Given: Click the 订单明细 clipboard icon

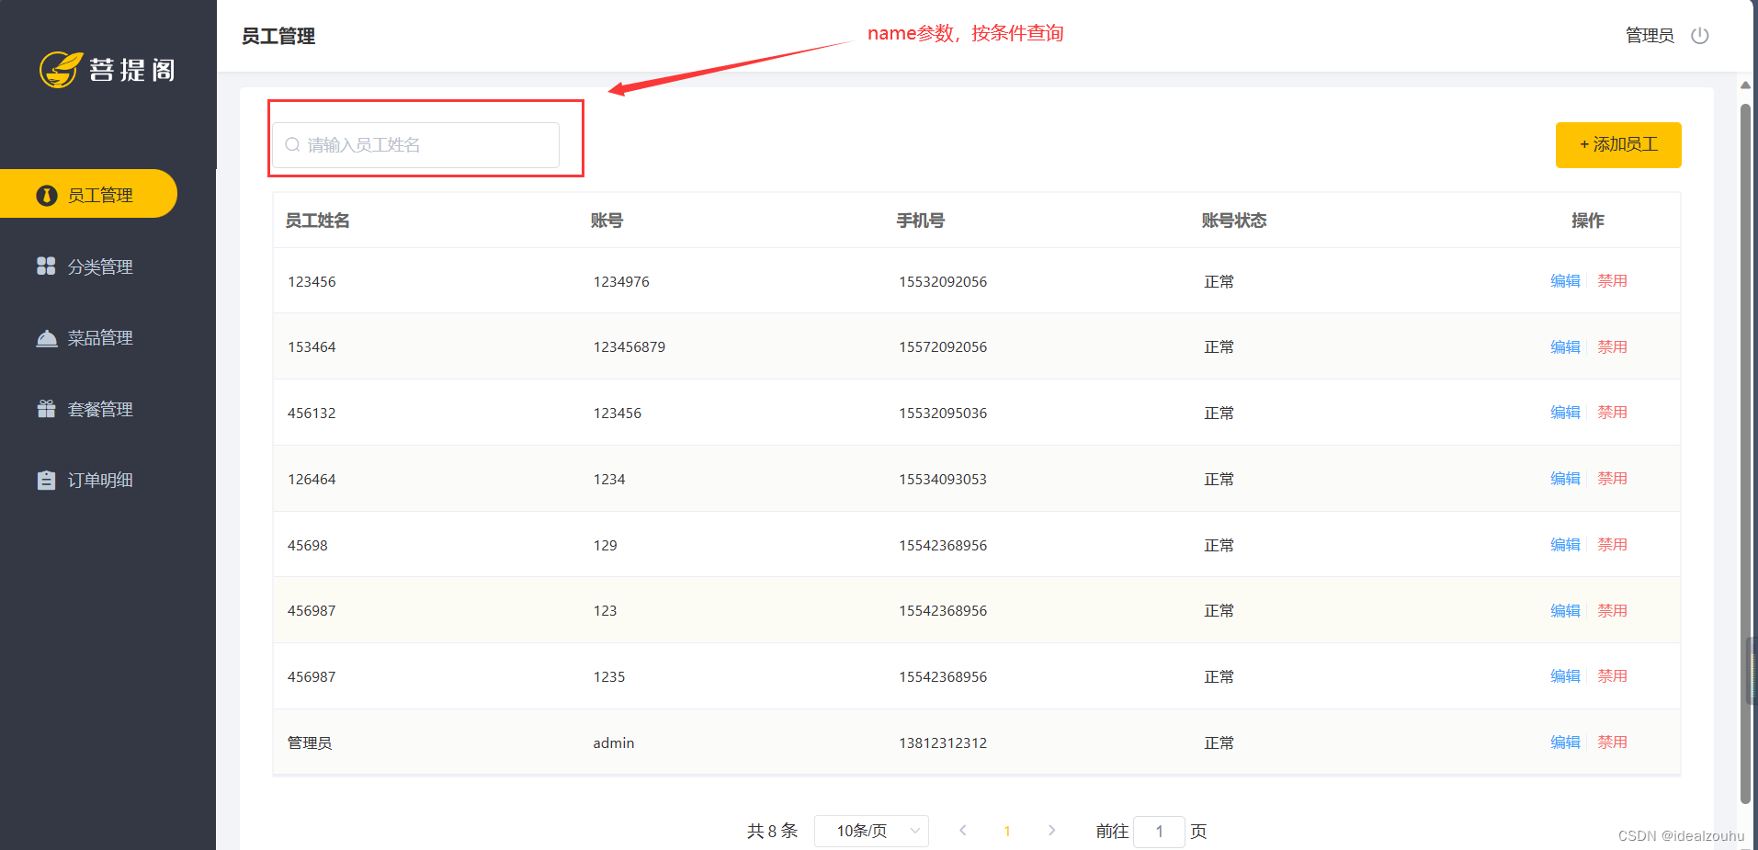Looking at the screenshot, I should coord(46,481).
